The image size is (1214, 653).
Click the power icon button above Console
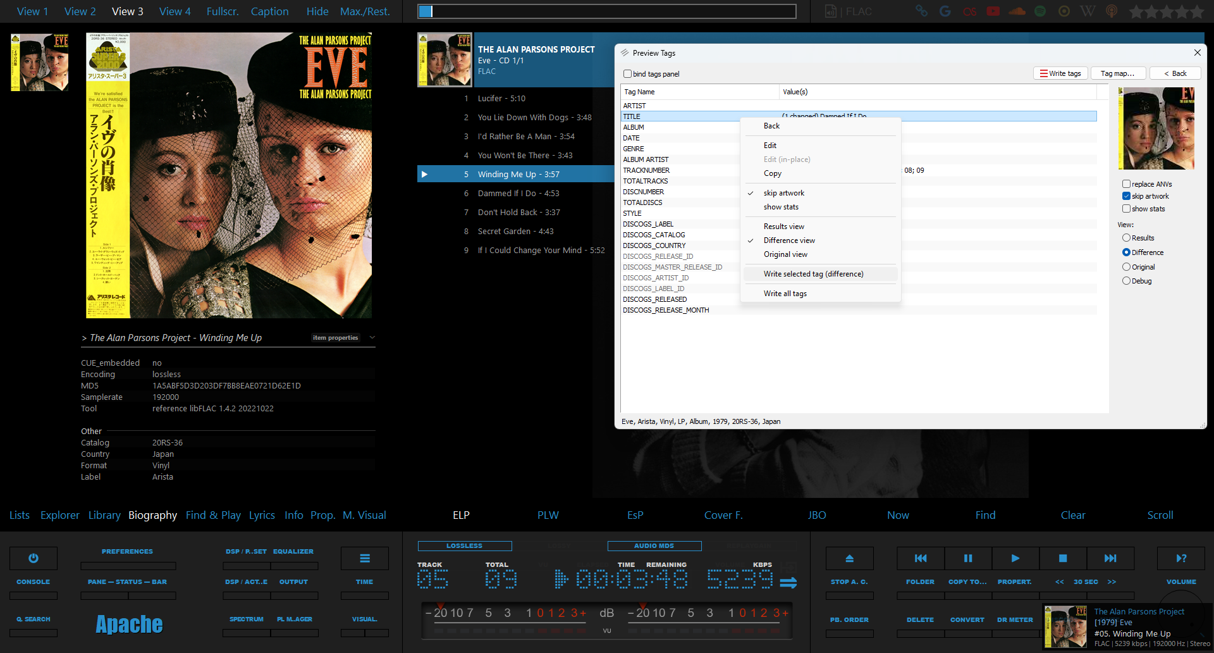(34, 558)
